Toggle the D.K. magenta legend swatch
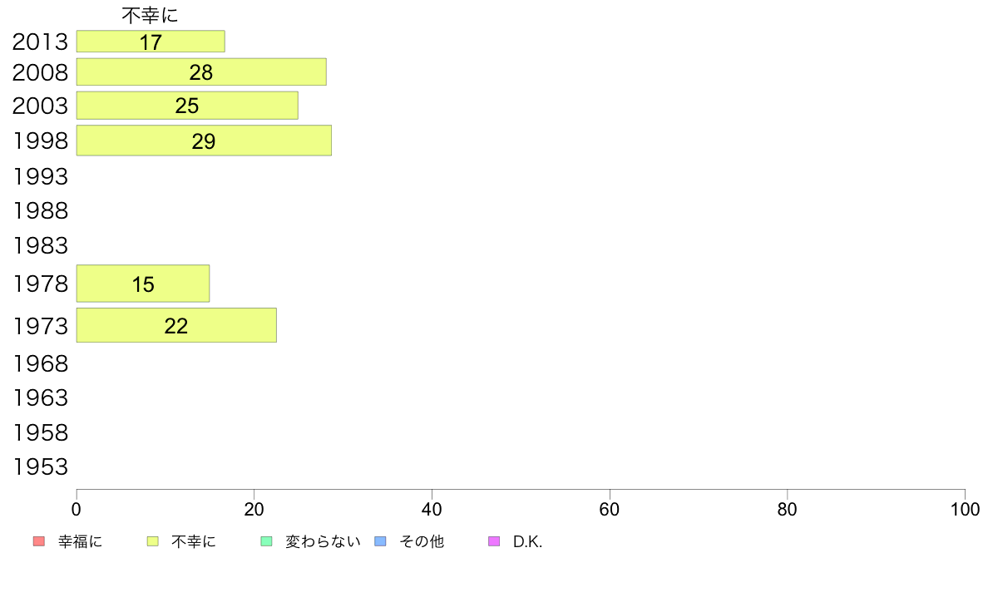 pyautogui.click(x=494, y=541)
